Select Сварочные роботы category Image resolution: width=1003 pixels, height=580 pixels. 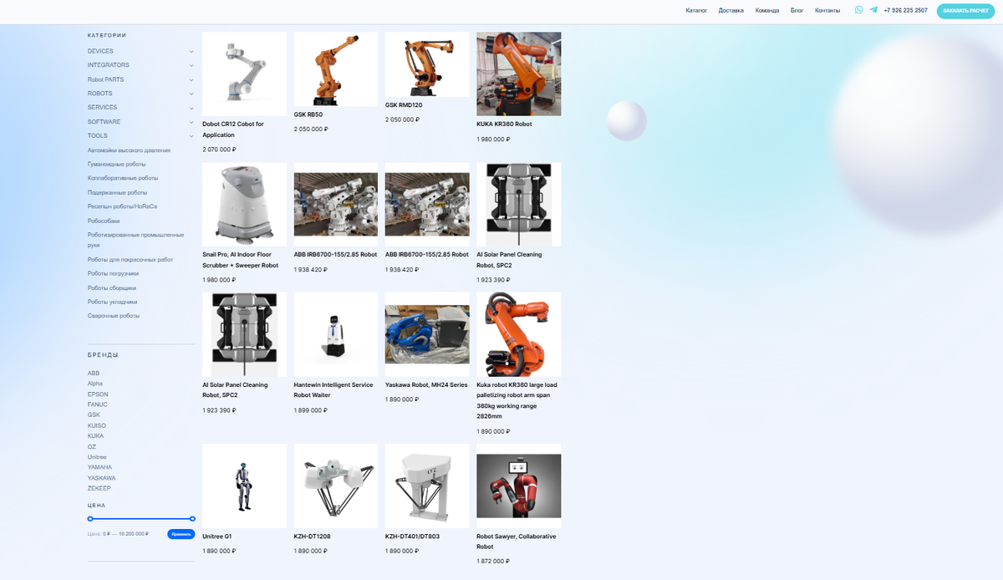tap(114, 316)
